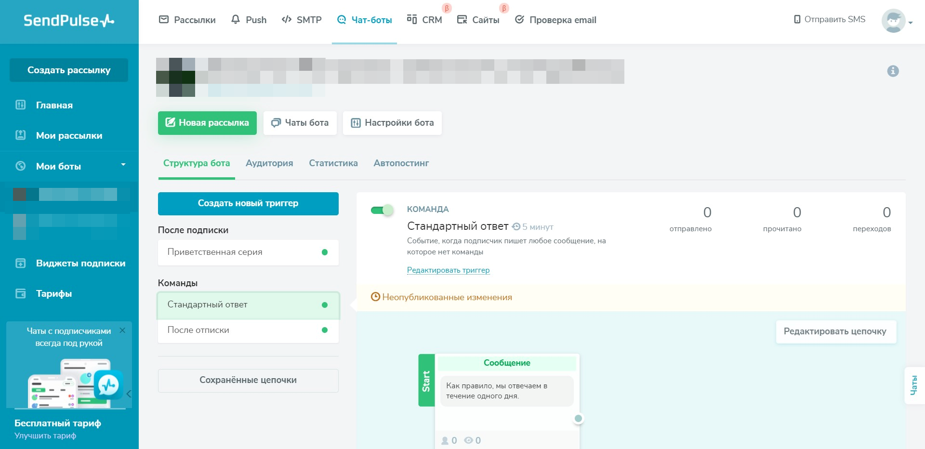Image resolution: width=925 pixels, height=449 pixels.
Task: Toggle the green status dot of Приветственная серия
Action: [325, 252]
